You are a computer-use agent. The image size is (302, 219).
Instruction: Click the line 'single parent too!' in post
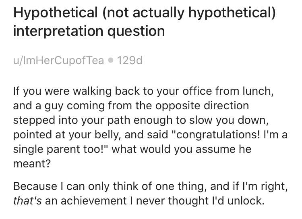click(x=60, y=149)
